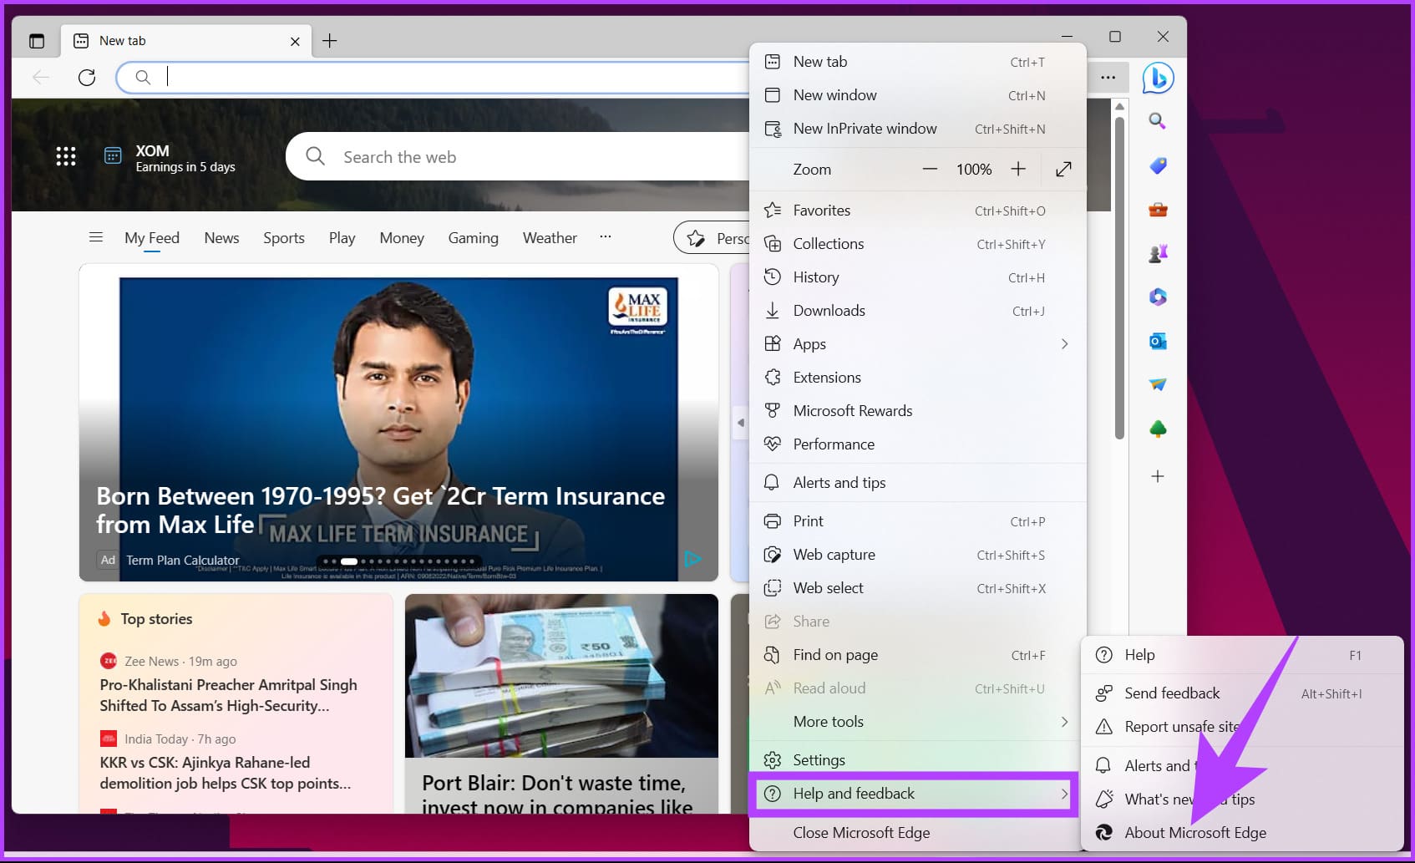Open Collections from the menu
The image size is (1415, 863).
pos(918,244)
